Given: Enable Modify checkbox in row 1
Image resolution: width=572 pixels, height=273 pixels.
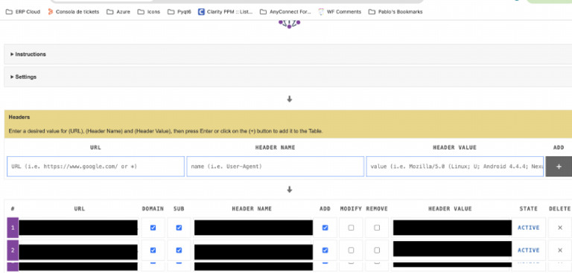Looking at the screenshot, I should [351, 228].
